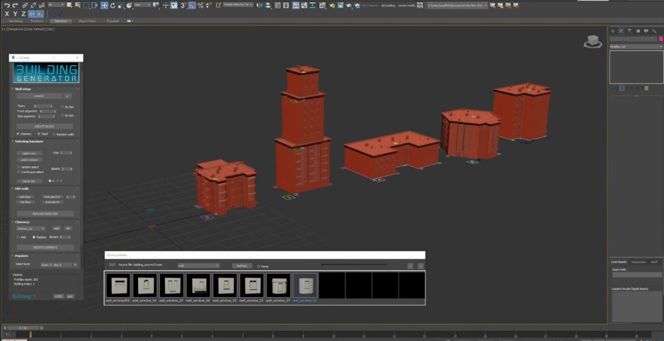This screenshot has width=664, height=341.
Task: Select the wall_window_04 prefab thumbnail
Action: point(144,286)
